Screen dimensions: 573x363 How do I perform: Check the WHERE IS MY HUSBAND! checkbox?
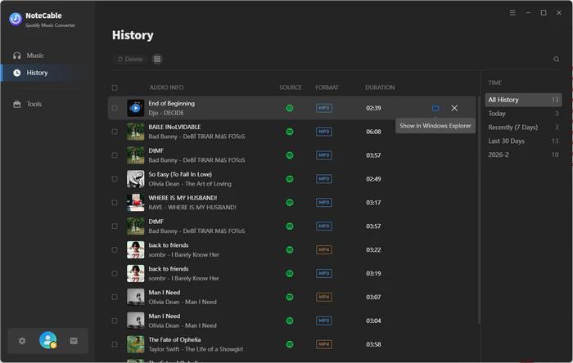[x=115, y=203]
